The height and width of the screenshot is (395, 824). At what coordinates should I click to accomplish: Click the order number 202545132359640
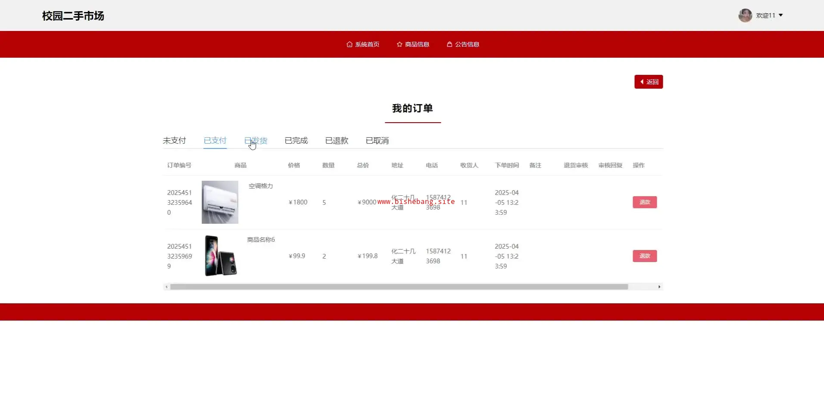coord(180,202)
